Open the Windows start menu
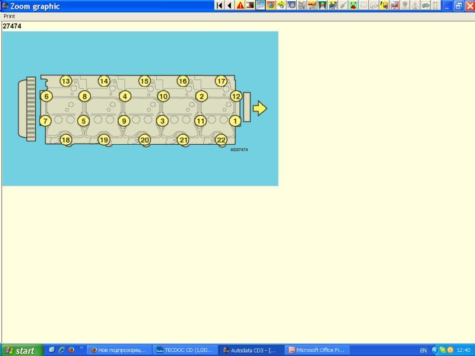The height and width of the screenshot is (356, 475). click(x=21, y=350)
